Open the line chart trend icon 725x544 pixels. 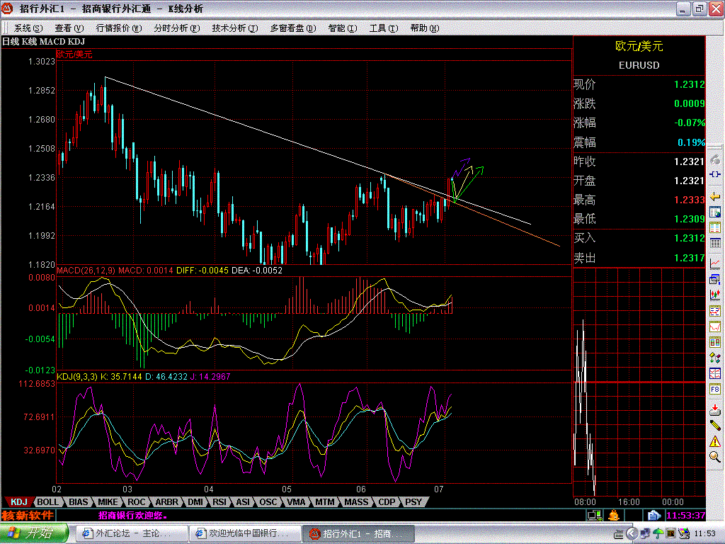pyautogui.click(x=715, y=263)
